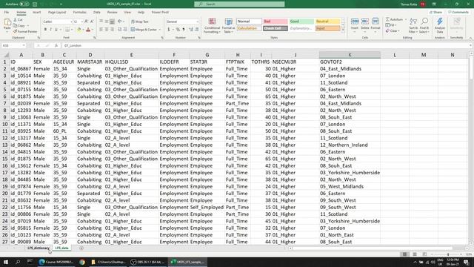The width and height of the screenshot is (474, 267).
Task: Select Middle Align icon
Action: point(107,22)
